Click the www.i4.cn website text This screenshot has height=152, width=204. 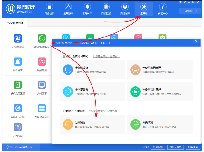pyautogui.click(x=25, y=11)
